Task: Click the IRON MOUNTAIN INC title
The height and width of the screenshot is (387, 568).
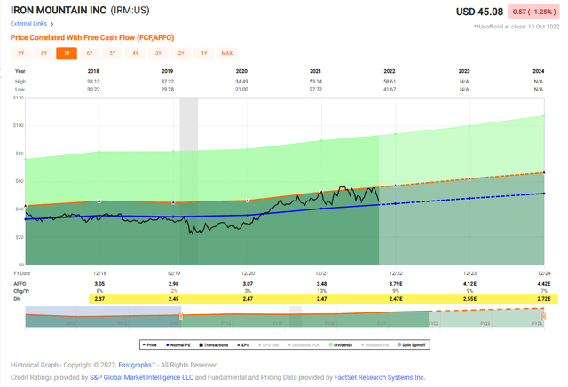Action: click(59, 10)
